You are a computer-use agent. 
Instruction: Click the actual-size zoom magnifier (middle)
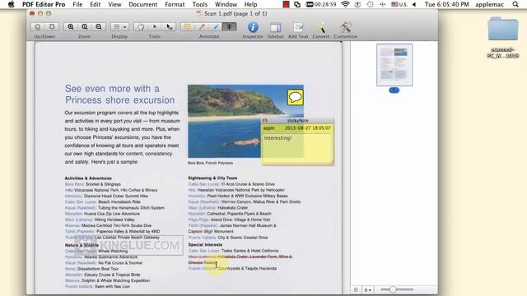click(x=85, y=27)
